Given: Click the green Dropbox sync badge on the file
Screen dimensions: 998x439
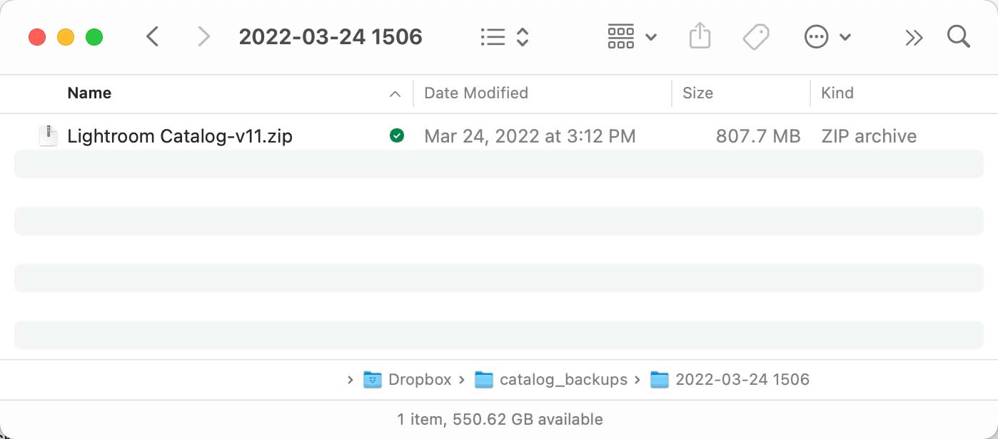Looking at the screenshot, I should click(x=397, y=135).
